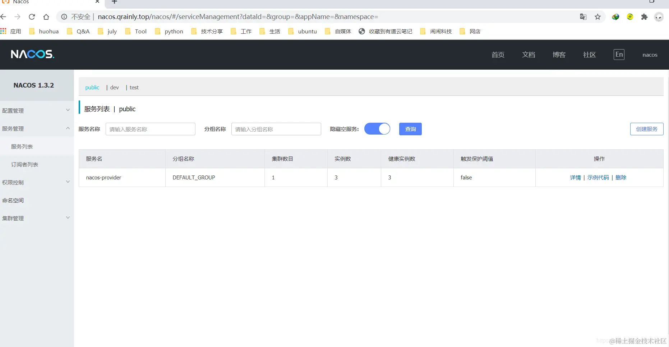Click the translate page icon in address bar
The height and width of the screenshot is (347, 669).
click(x=583, y=17)
